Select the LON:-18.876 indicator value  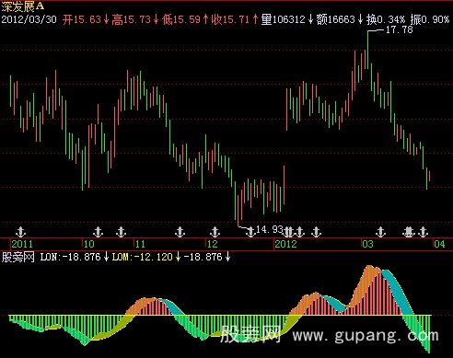point(70,257)
